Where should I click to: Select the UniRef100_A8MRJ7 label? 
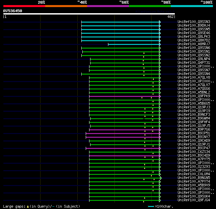point(194,44)
